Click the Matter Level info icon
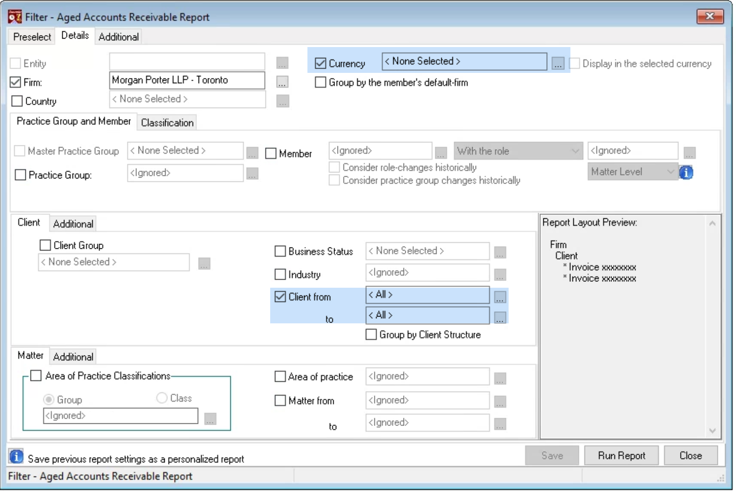Screen dimensions: 736x492 [x=686, y=172]
